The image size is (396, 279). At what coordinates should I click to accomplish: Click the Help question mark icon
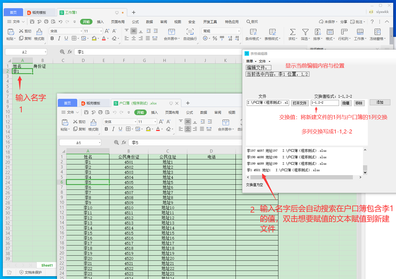(x=372, y=22)
